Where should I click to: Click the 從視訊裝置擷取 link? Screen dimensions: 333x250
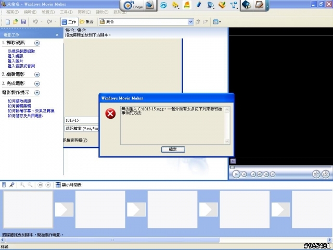21,51
